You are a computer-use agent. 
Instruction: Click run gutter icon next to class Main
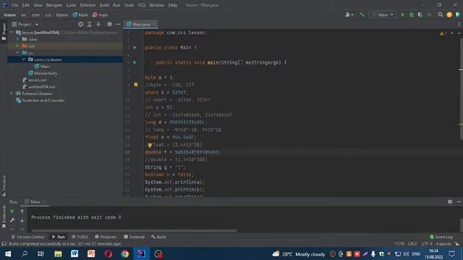tap(135, 48)
